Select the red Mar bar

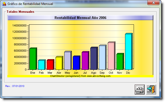click(50, 65)
